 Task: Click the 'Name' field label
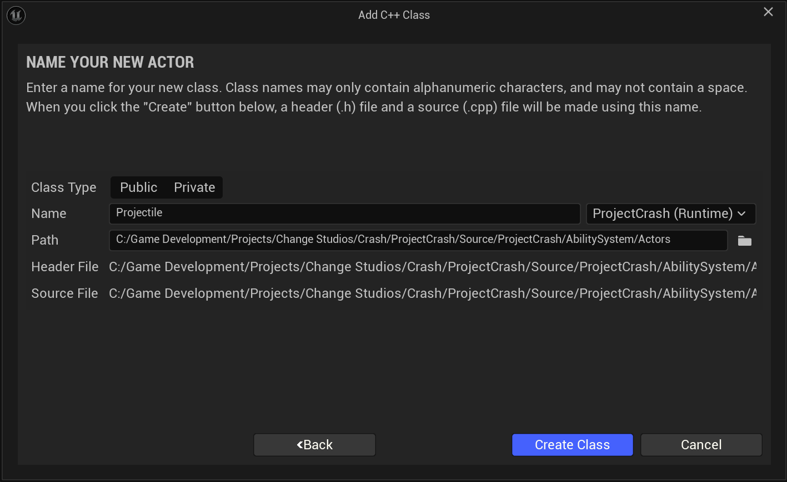click(x=49, y=214)
